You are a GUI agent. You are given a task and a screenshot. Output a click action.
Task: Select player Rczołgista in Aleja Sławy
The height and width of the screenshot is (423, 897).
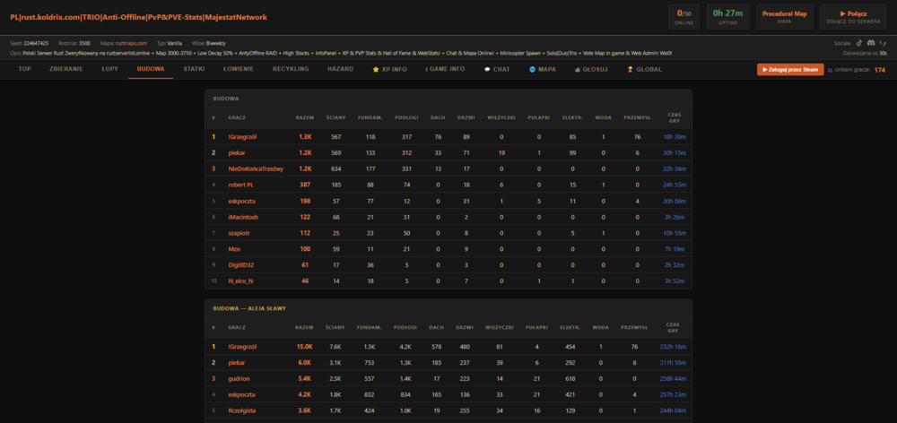click(x=242, y=410)
